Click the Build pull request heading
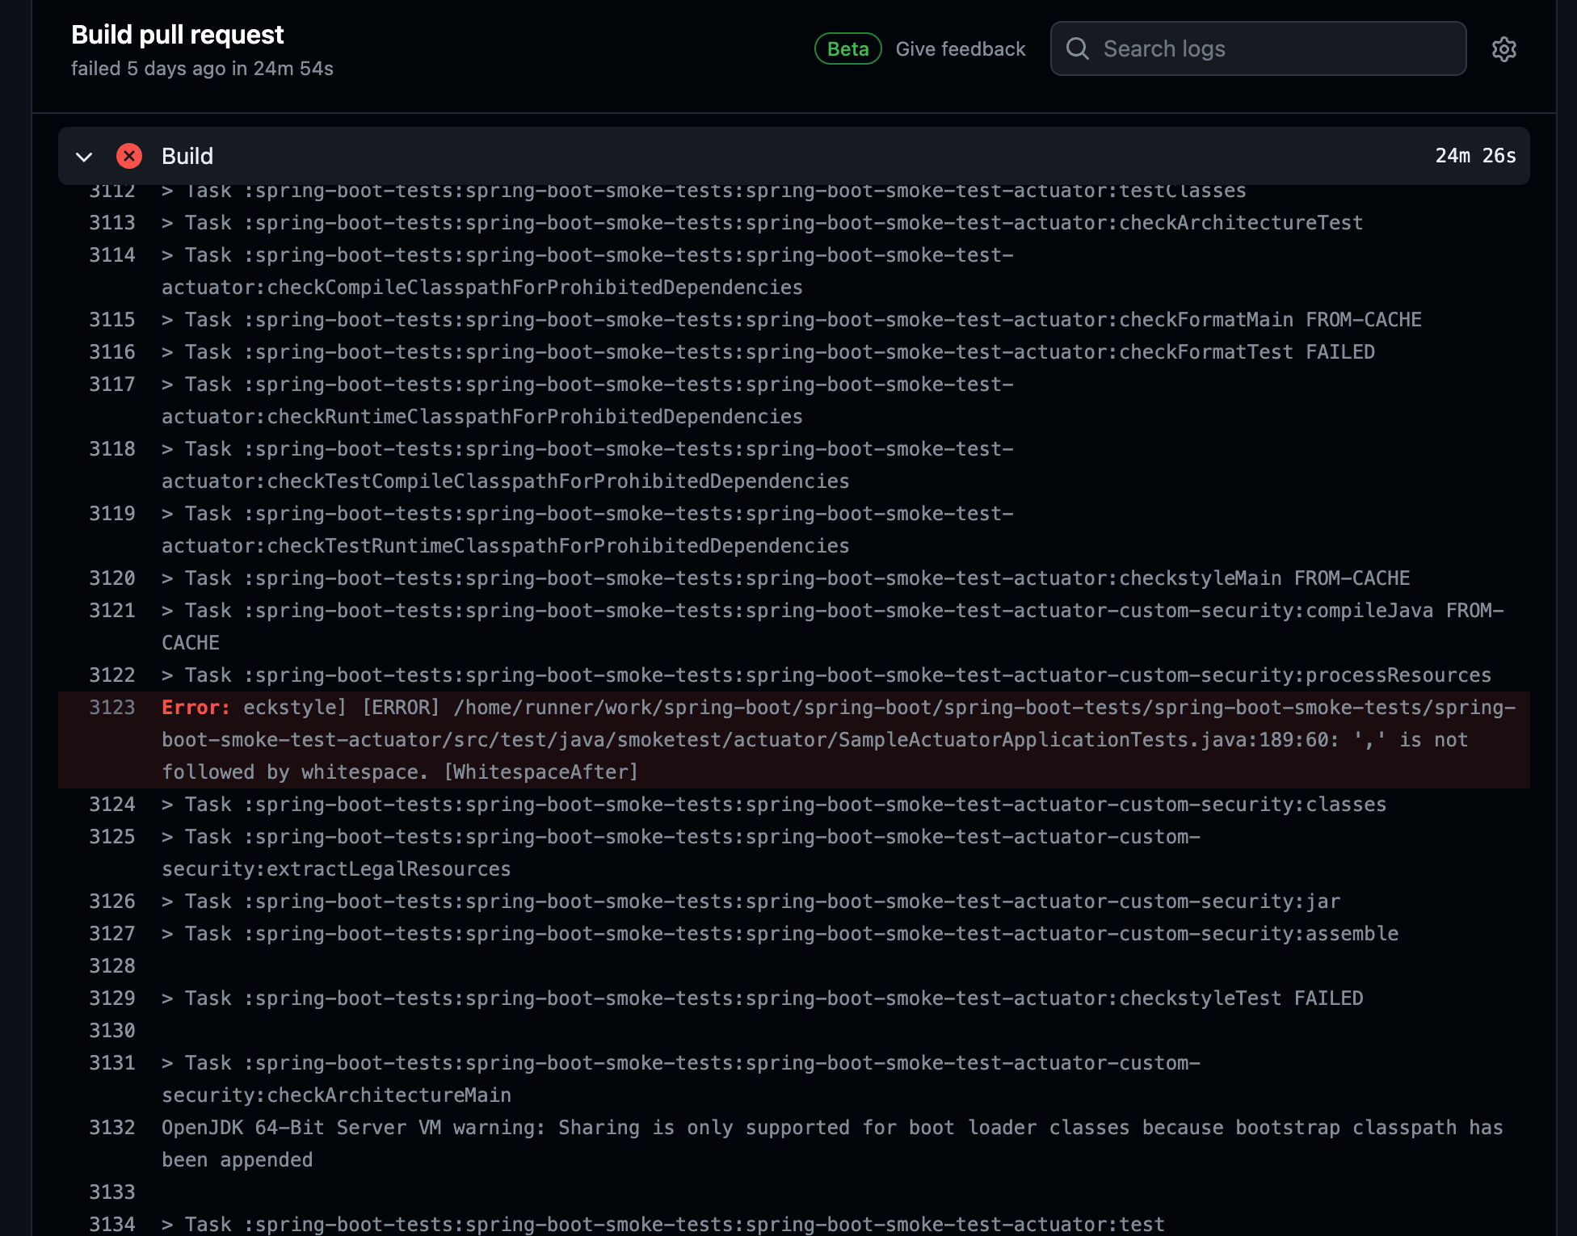 pos(178,35)
